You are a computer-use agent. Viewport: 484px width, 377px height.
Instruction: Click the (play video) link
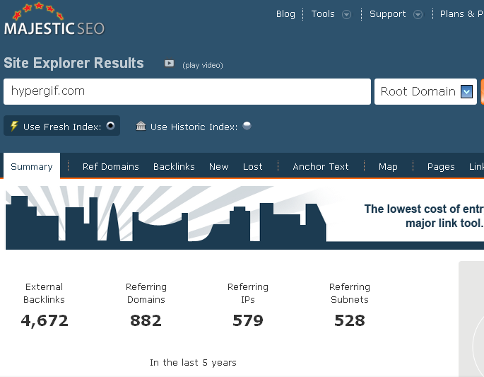203,65
